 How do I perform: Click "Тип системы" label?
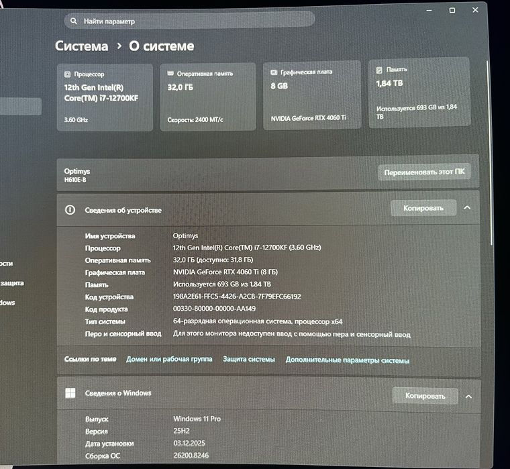(x=105, y=321)
